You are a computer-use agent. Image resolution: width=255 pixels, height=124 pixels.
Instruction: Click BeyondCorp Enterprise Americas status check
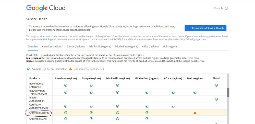[66, 85]
